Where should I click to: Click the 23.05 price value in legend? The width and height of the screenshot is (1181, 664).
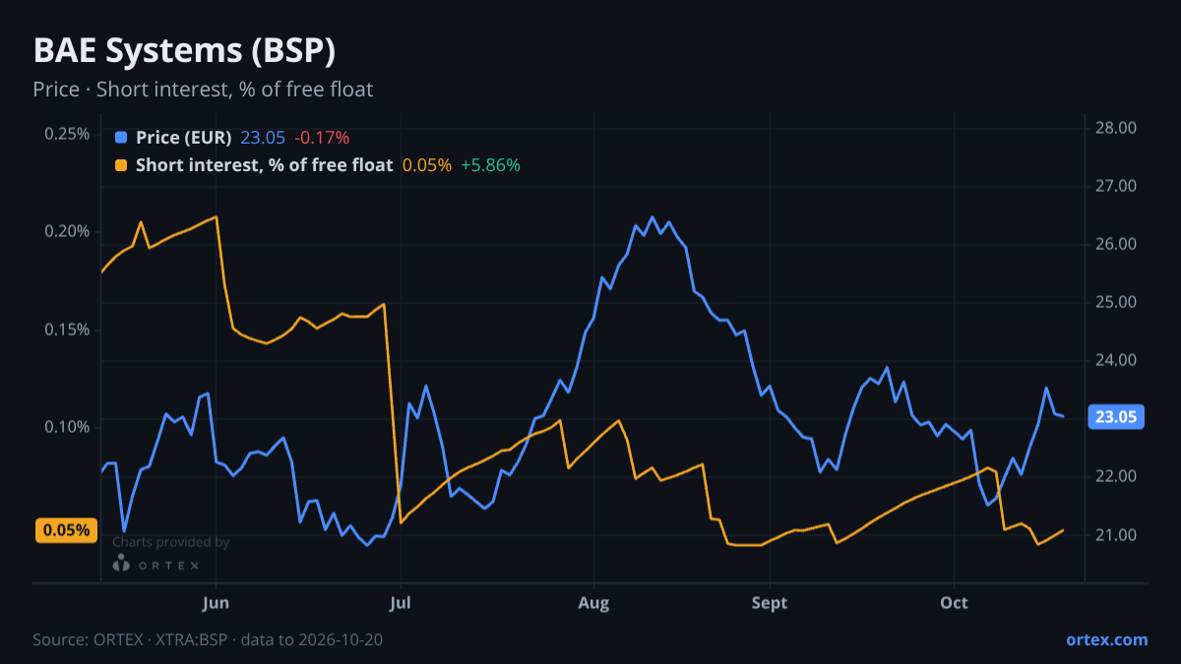tap(263, 138)
